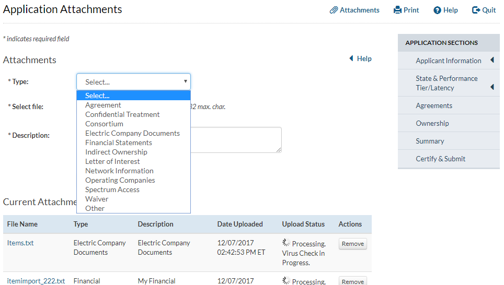Go to Certify & Submit section
Image resolution: width=504 pixels, height=285 pixels.
pyautogui.click(x=440, y=159)
